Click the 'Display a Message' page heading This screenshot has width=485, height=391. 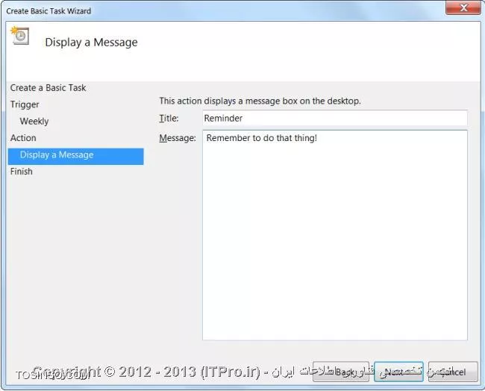coord(91,43)
